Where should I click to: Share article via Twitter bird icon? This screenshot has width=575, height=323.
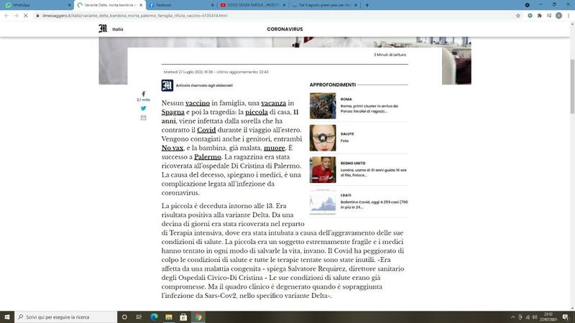tap(143, 108)
